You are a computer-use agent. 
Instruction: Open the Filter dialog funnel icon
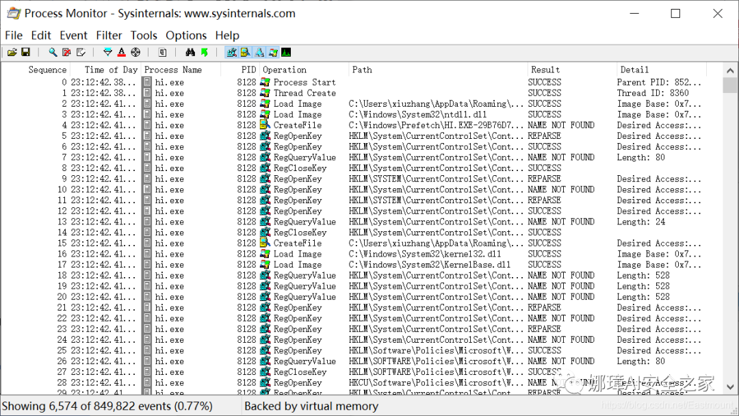pos(107,52)
